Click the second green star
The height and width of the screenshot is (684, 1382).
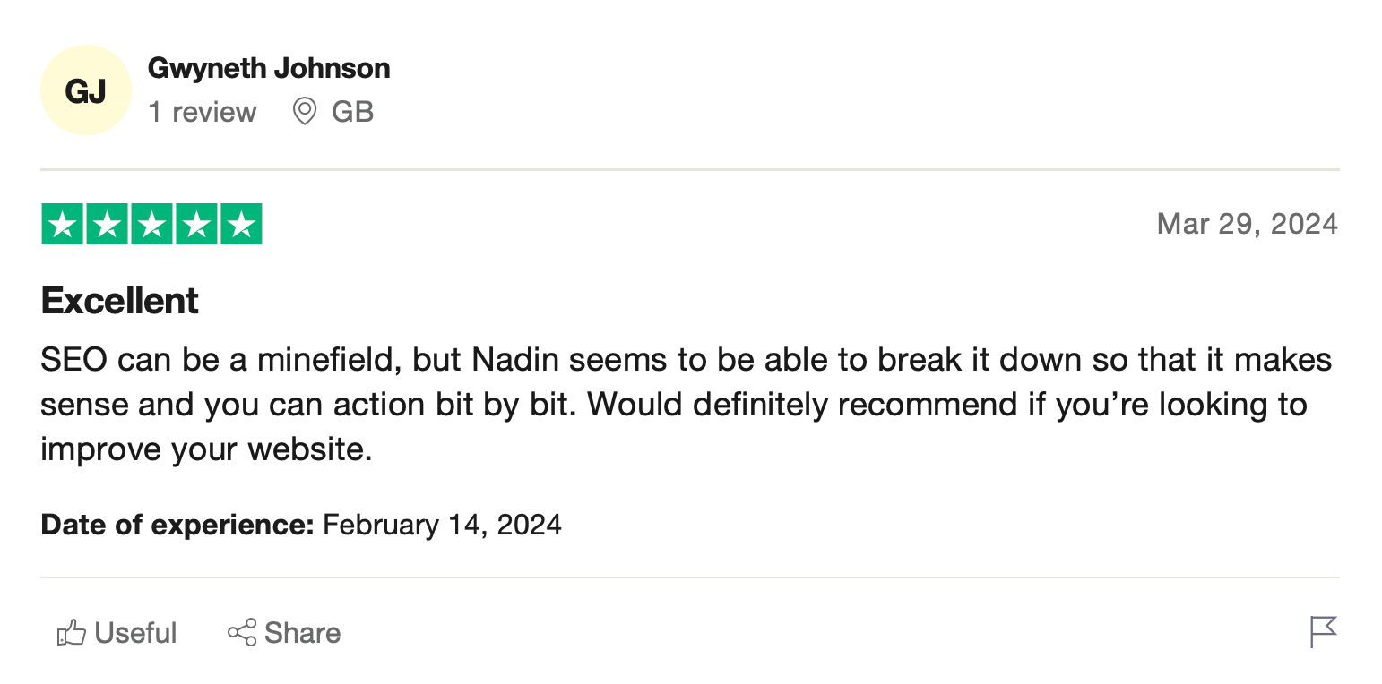(x=108, y=225)
